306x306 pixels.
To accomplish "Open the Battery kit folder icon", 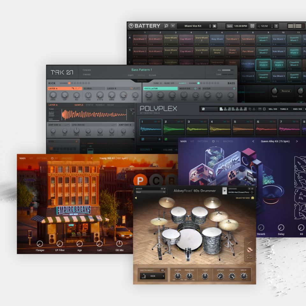I will coord(215,26).
